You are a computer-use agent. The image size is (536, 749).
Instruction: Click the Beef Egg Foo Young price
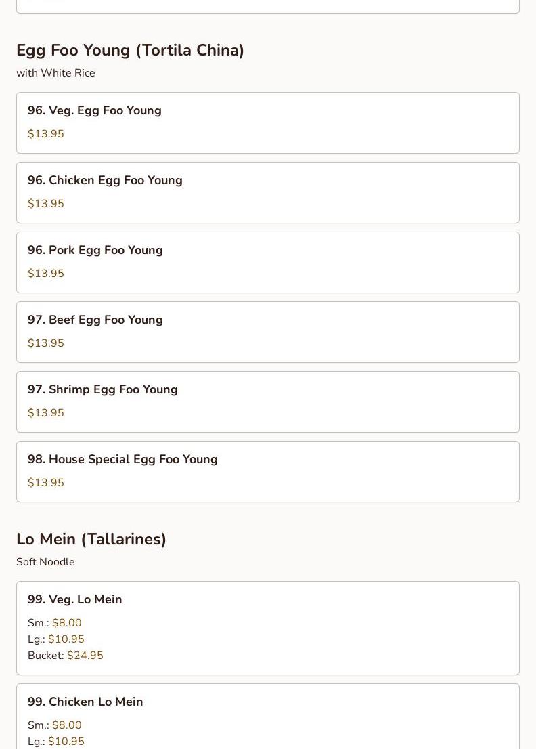46,343
